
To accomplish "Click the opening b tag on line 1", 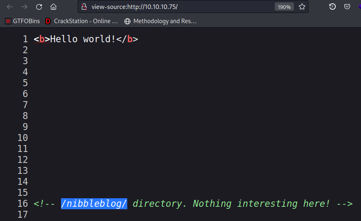I will (42, 39).
